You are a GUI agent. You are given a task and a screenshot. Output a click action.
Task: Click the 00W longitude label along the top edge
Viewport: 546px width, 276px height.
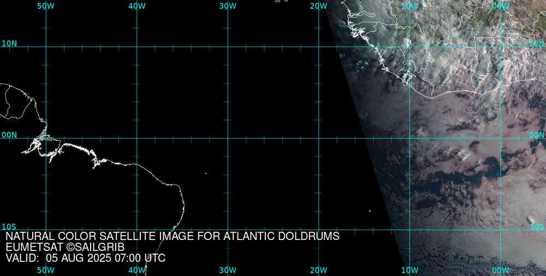coord(501,6)
